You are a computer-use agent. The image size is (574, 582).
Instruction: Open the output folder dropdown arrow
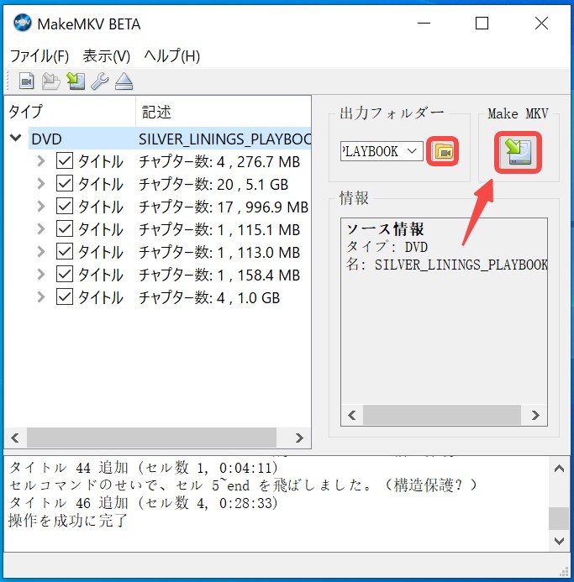(x=412, y=151)
